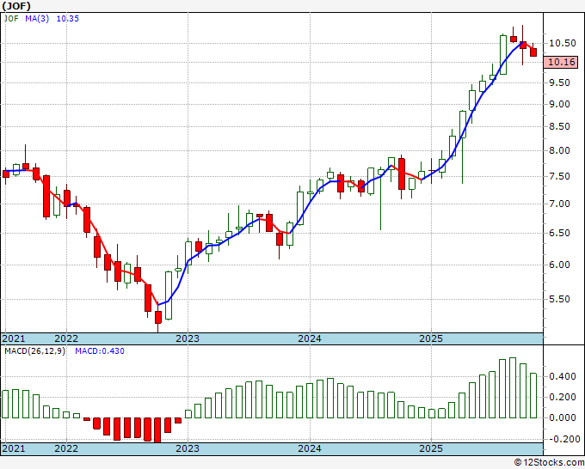Click 2023 on the MACD timeline

pyautogui.click(x=188, y=448)
